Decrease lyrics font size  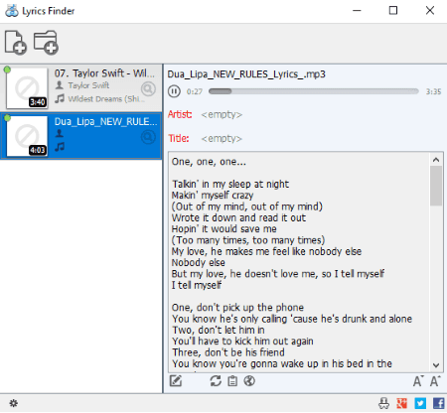click(417, 381)
